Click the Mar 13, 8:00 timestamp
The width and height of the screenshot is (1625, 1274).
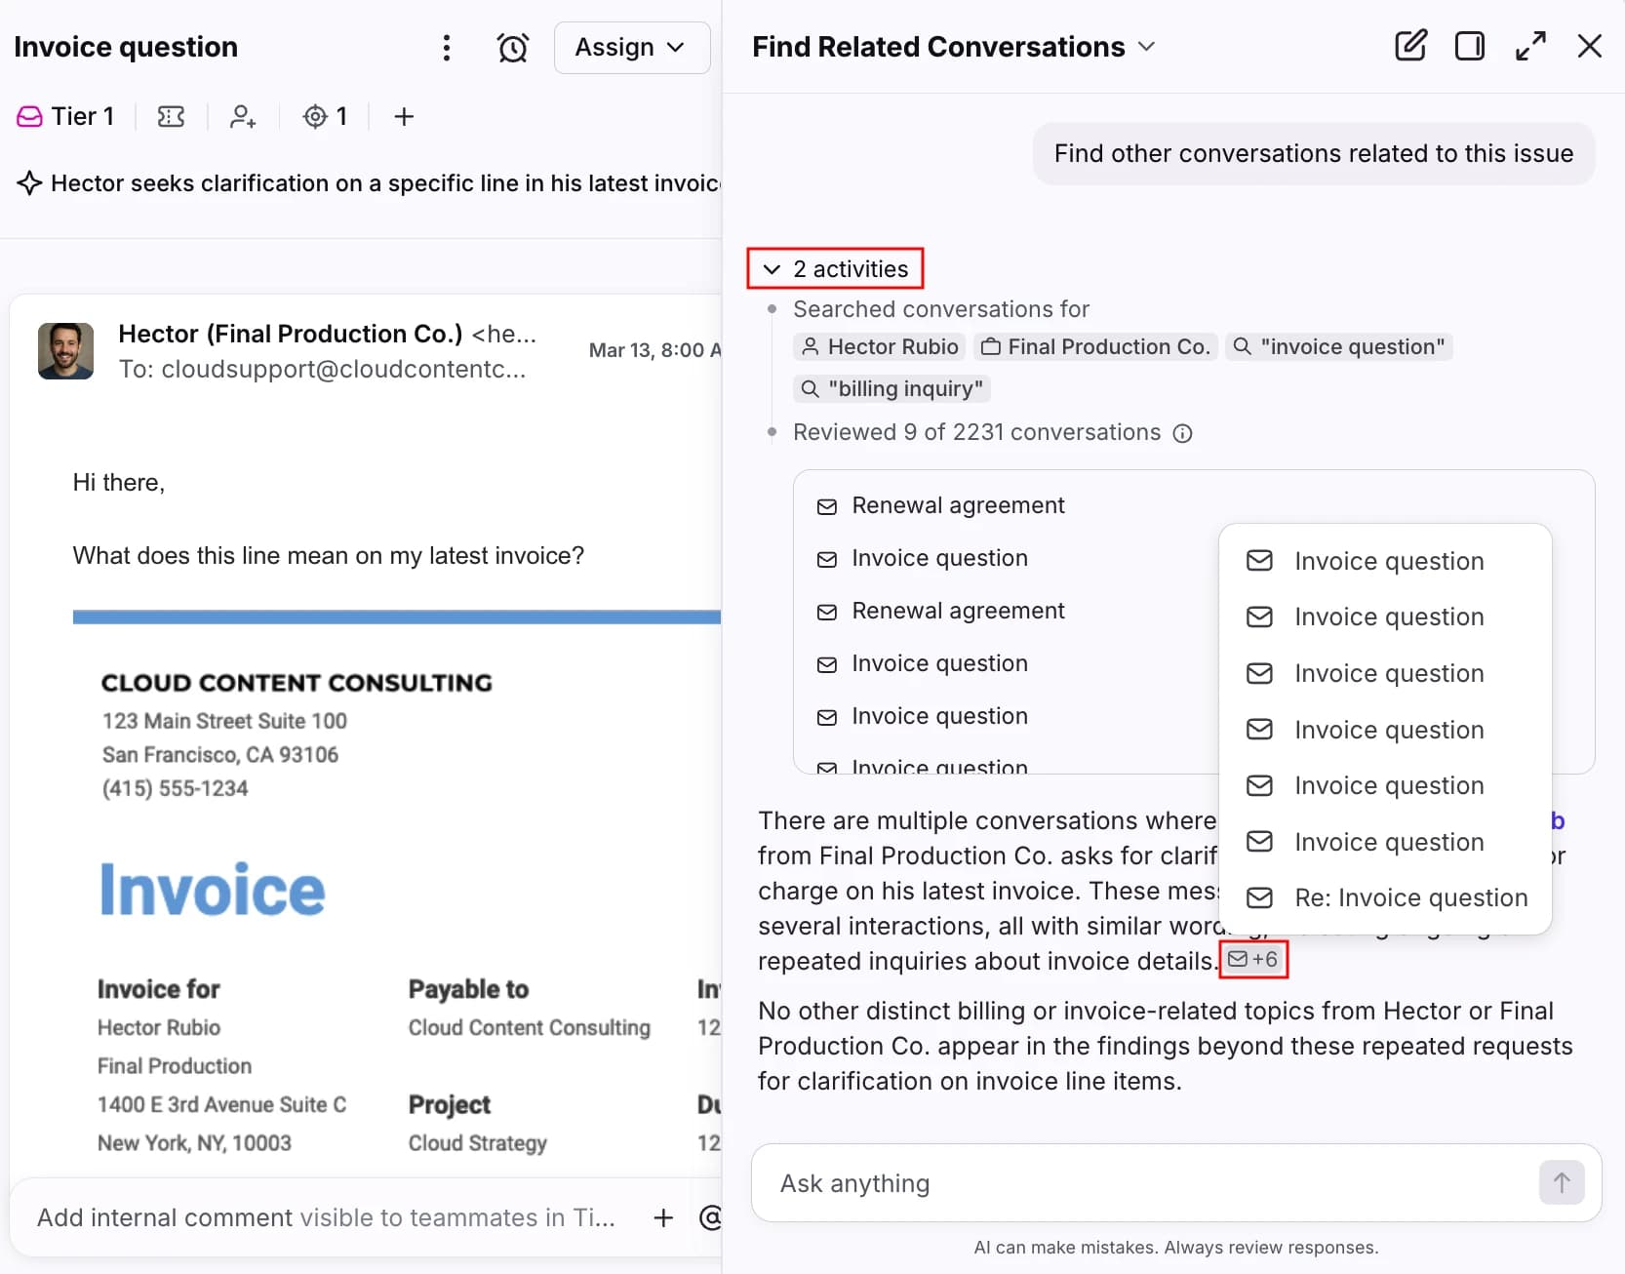654,350
